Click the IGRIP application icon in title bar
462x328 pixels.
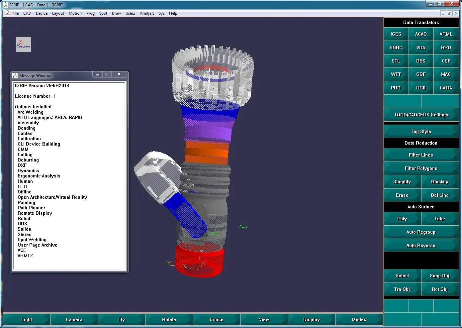(5, 5)
